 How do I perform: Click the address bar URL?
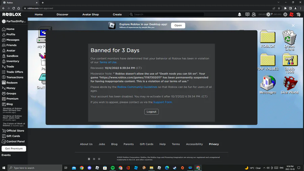[x=40, y=8]
